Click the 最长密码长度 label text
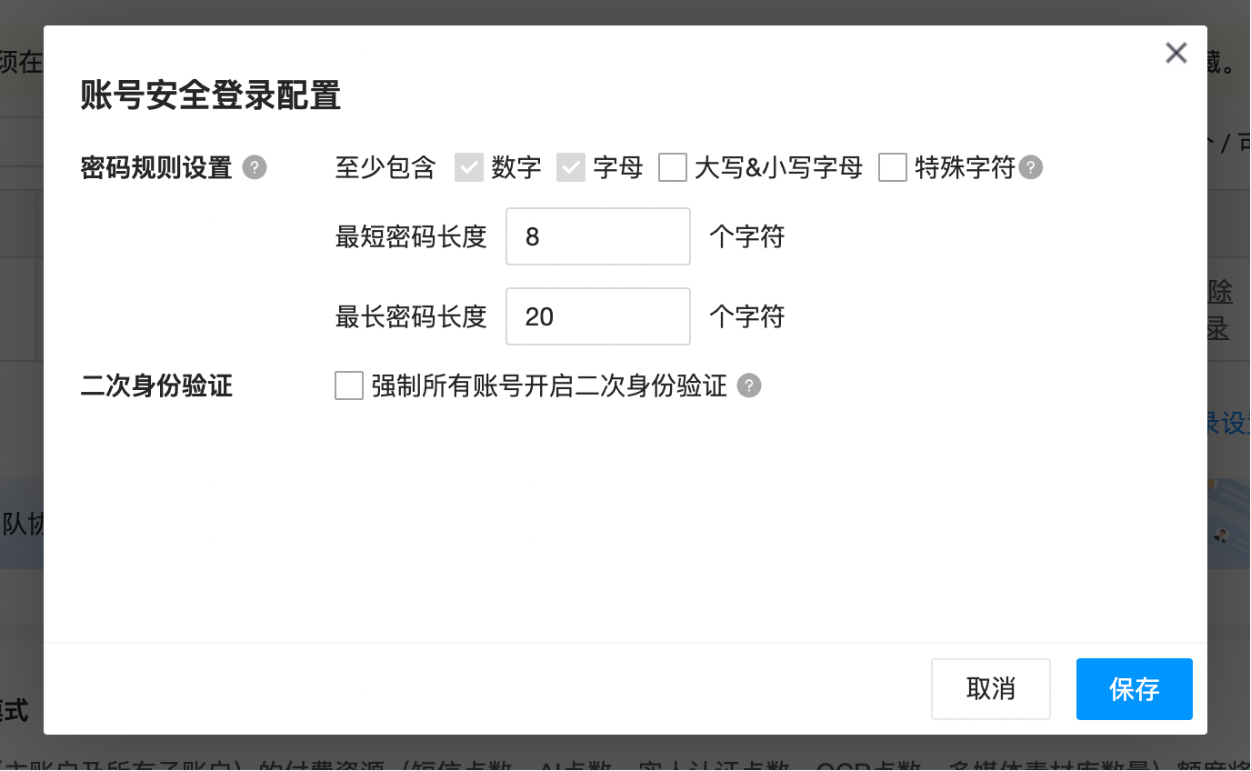 (411, 316)
